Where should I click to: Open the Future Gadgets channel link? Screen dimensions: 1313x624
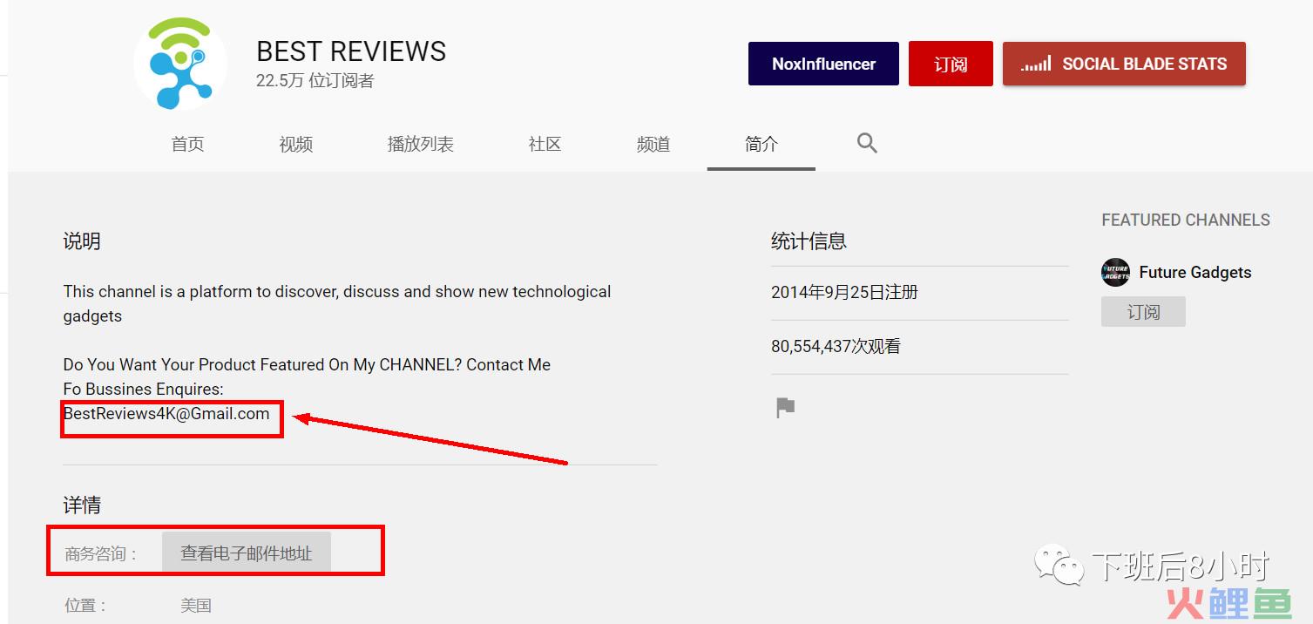1195,273
